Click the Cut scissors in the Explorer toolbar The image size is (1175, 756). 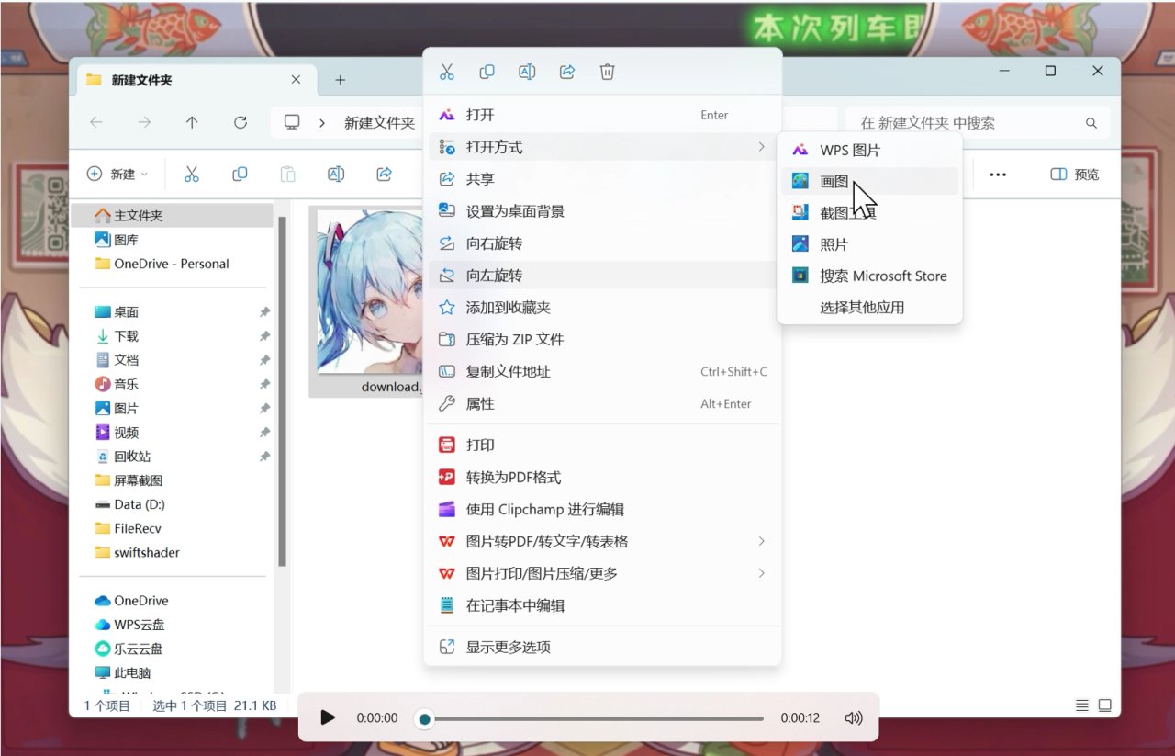click(192, 174)
